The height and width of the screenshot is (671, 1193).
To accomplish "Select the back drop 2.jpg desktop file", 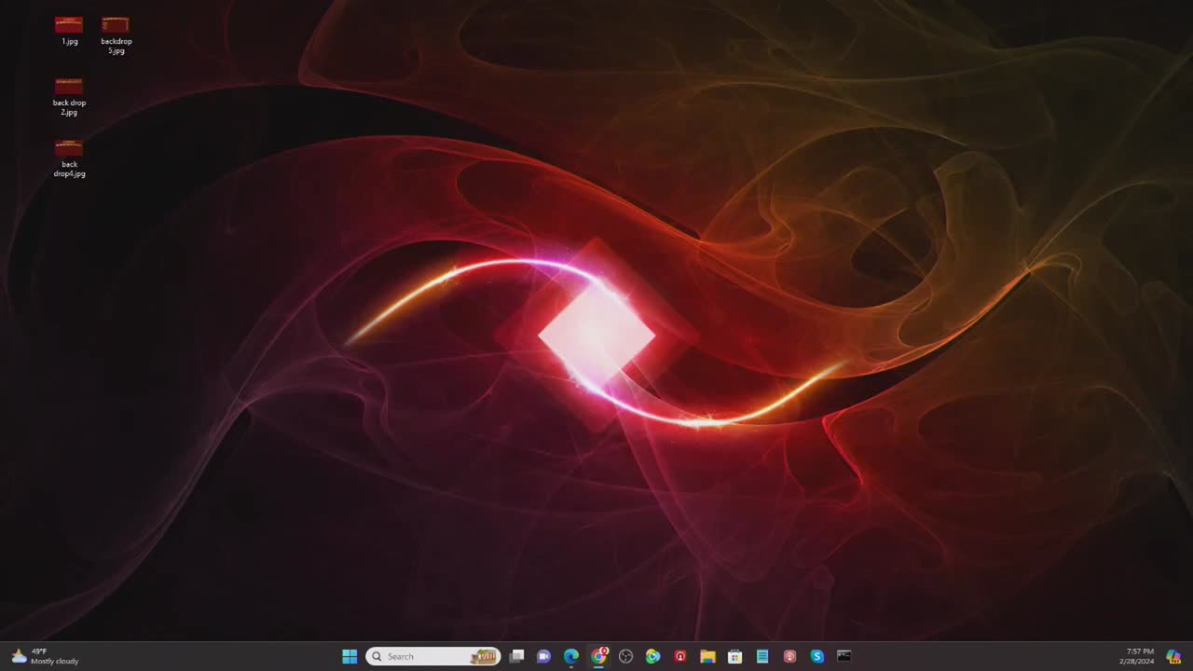I will click(69, 97).
